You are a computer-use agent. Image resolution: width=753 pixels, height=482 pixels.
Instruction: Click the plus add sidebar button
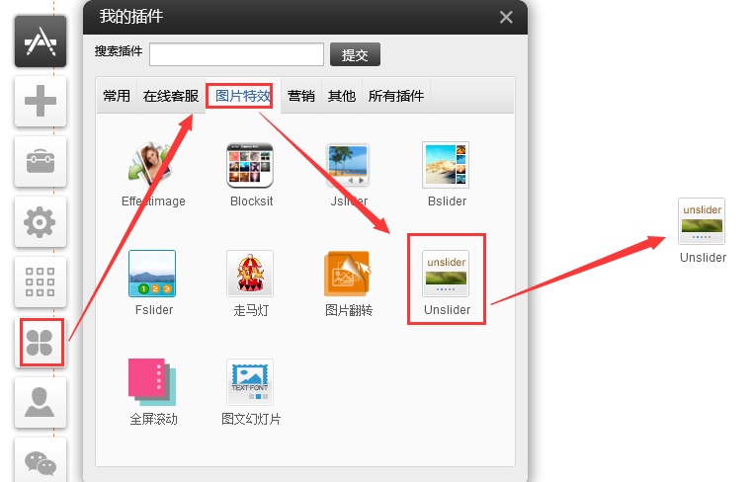[x=41, y=102]
